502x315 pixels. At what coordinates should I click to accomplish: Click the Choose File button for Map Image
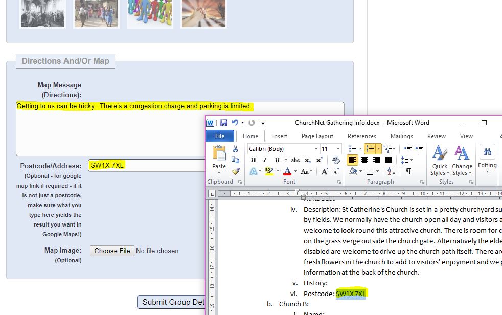click(112, 251)
